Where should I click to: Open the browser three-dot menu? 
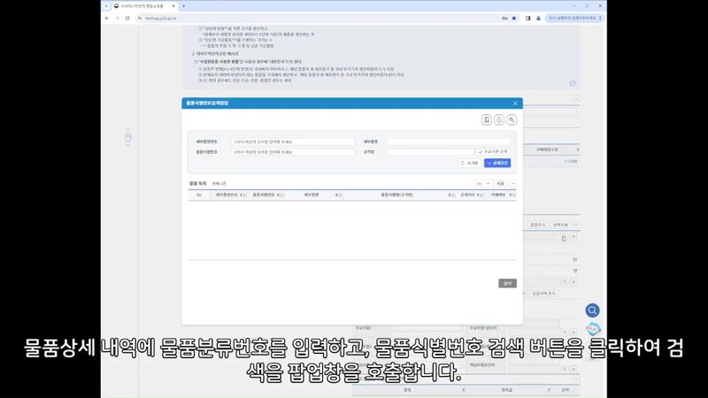point(600,19)
